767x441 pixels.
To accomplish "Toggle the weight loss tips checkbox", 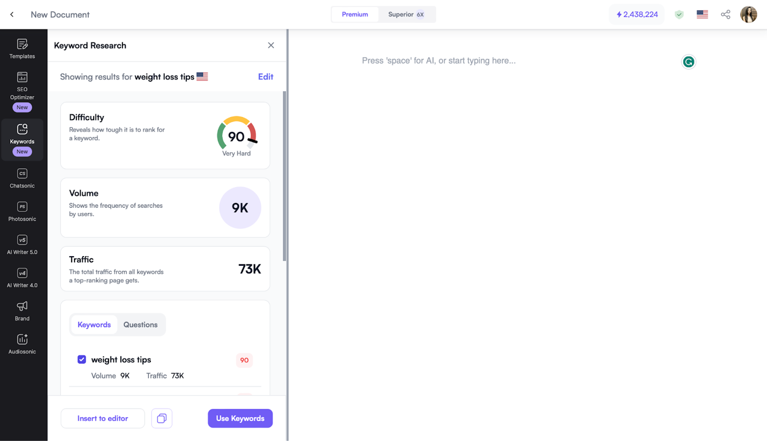I will tap(82, 359).
